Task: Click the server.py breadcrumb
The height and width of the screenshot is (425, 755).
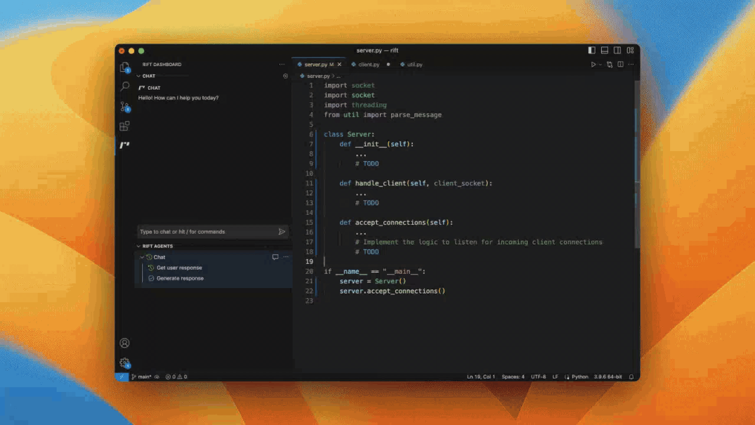Action: (318, 76)
